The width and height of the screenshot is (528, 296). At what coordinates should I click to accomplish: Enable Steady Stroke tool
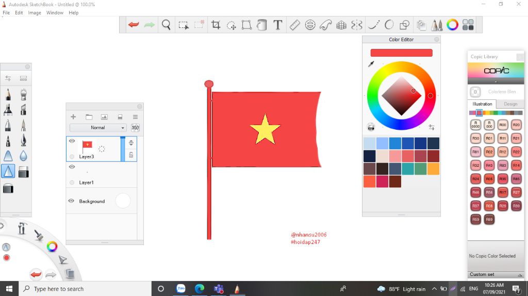point(373,25)
